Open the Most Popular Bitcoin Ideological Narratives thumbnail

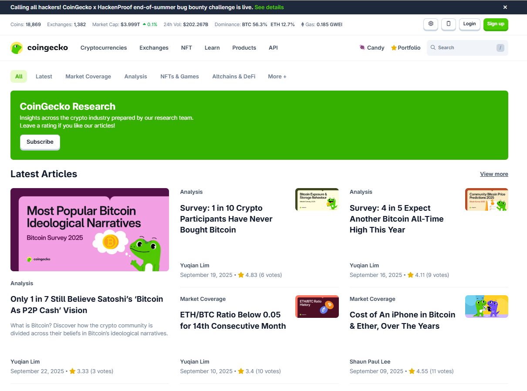[x=90, y=229]
